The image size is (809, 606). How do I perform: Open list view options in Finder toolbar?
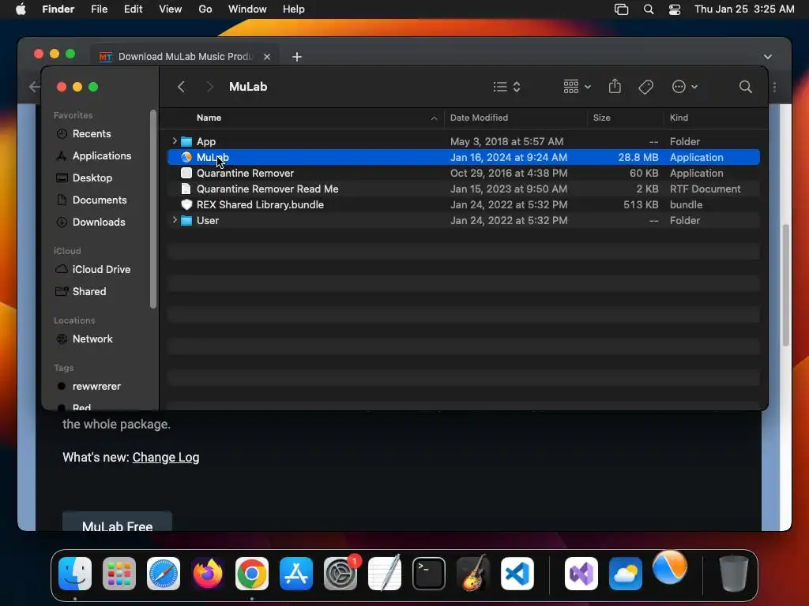[506, 87]
